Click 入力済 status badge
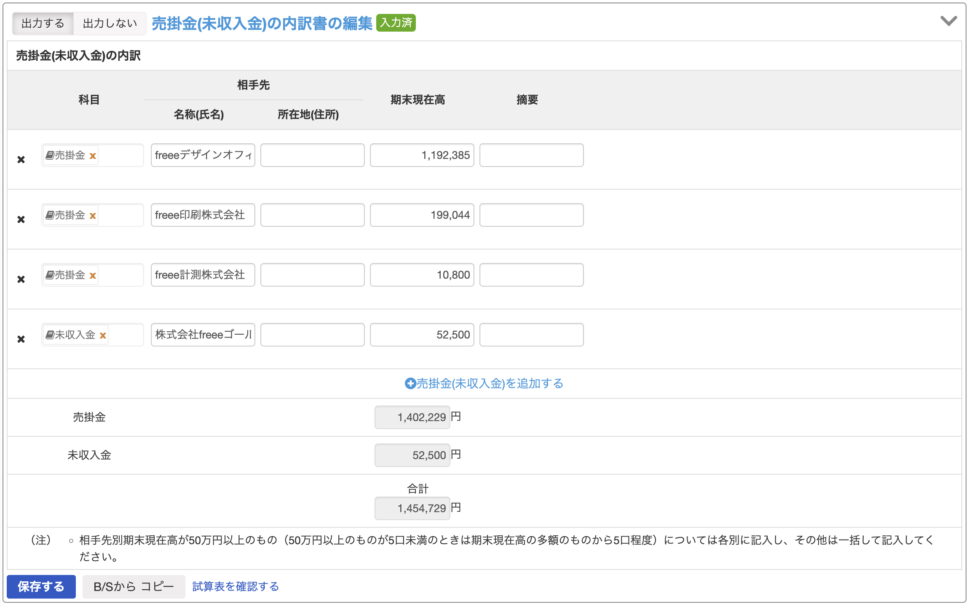Screen dimensions: 969x607 (396, 23)
